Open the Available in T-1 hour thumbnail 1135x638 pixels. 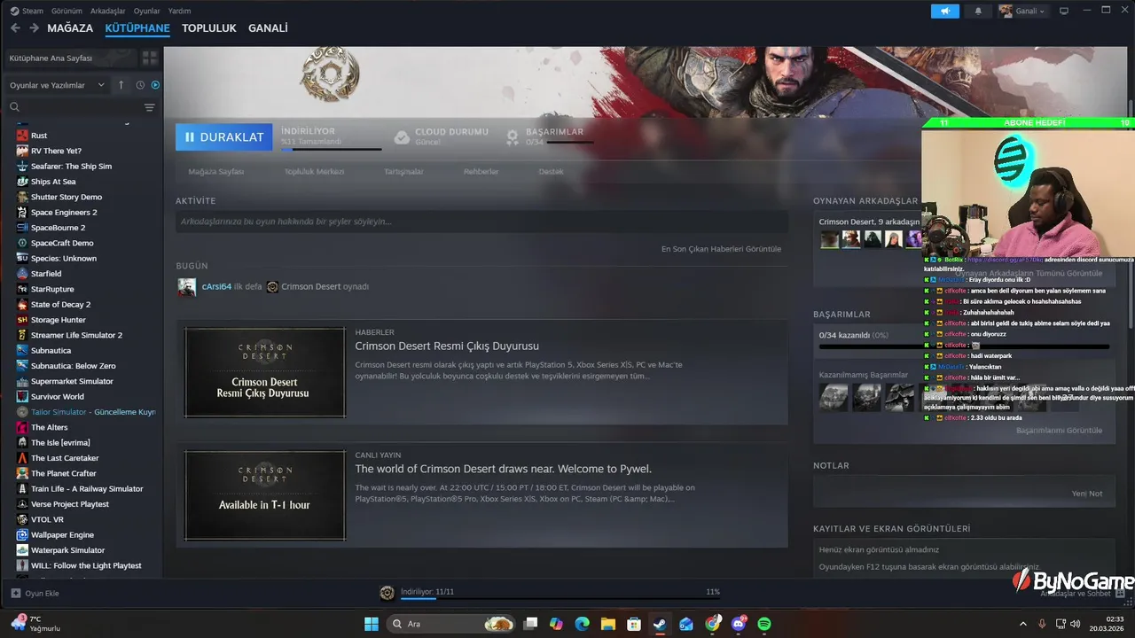pos(264,495)
